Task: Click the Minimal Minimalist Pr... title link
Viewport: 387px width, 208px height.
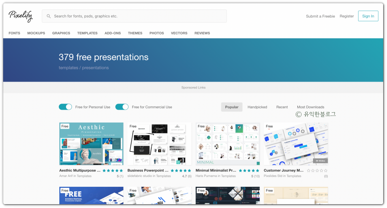Action: tap(216, 170)
